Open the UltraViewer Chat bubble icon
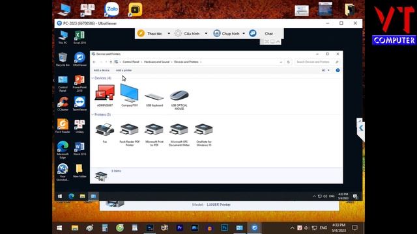 tap(253, 33)
